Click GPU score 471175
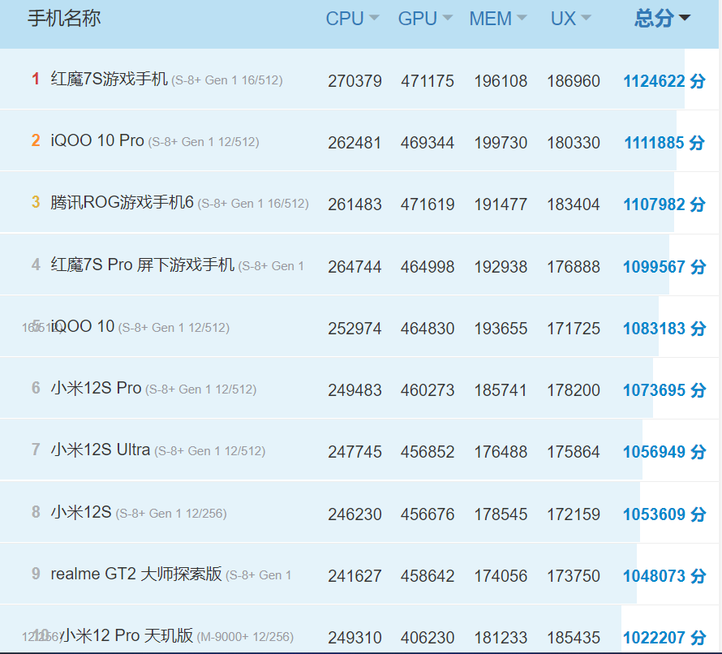The image size is (722, 654). [428, 81]
